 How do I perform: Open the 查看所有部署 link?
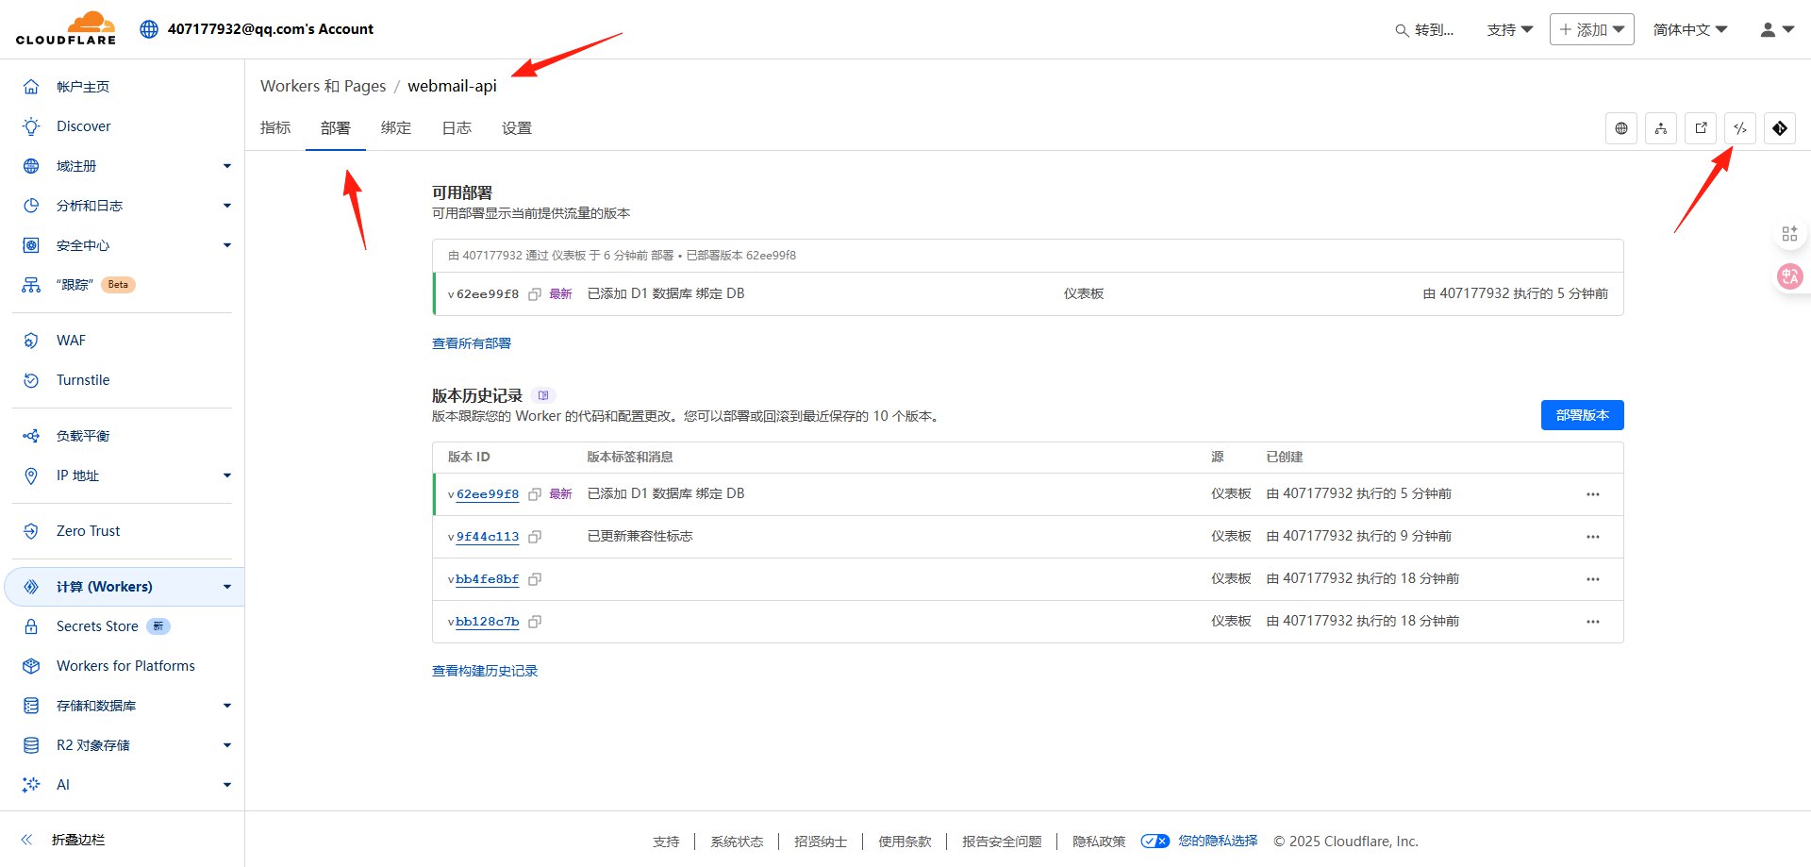[472, 342]
